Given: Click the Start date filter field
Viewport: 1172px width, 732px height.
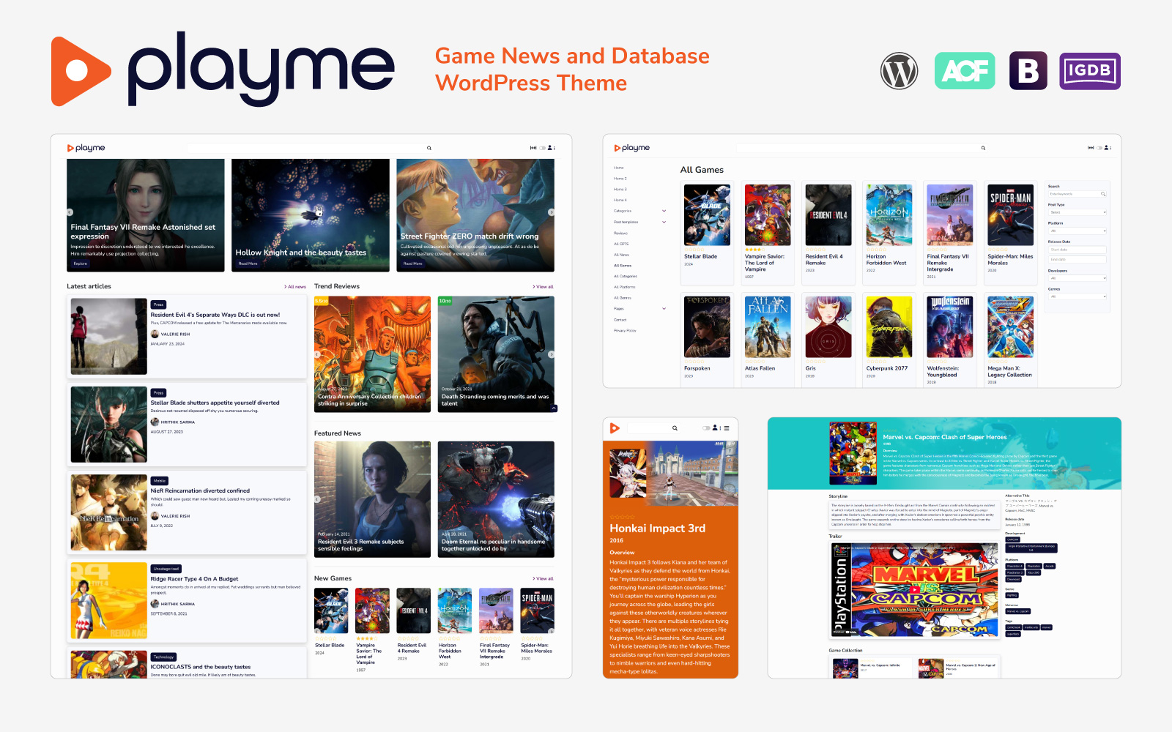Looking at the screenshot, I should click(1076, 250).
